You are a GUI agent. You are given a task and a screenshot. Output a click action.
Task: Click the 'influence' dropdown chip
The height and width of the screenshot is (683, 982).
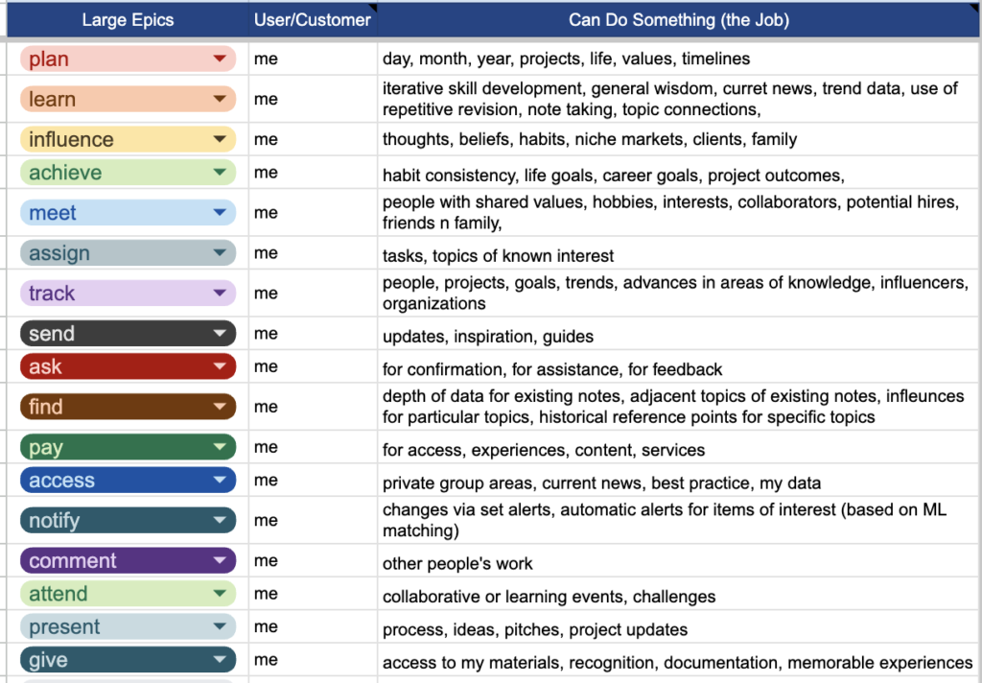pyautogui.click(x=128, y=139)
